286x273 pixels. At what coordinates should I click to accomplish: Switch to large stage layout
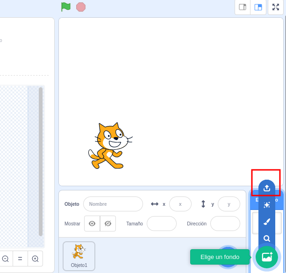coord(258,7)
